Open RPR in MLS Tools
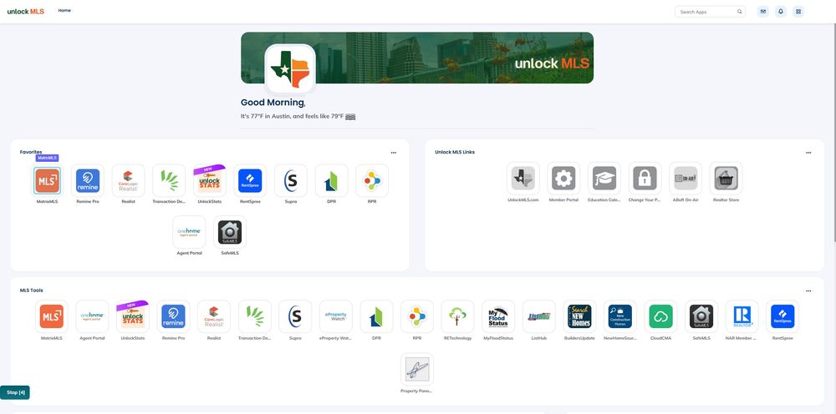 (x=417, y=316)
